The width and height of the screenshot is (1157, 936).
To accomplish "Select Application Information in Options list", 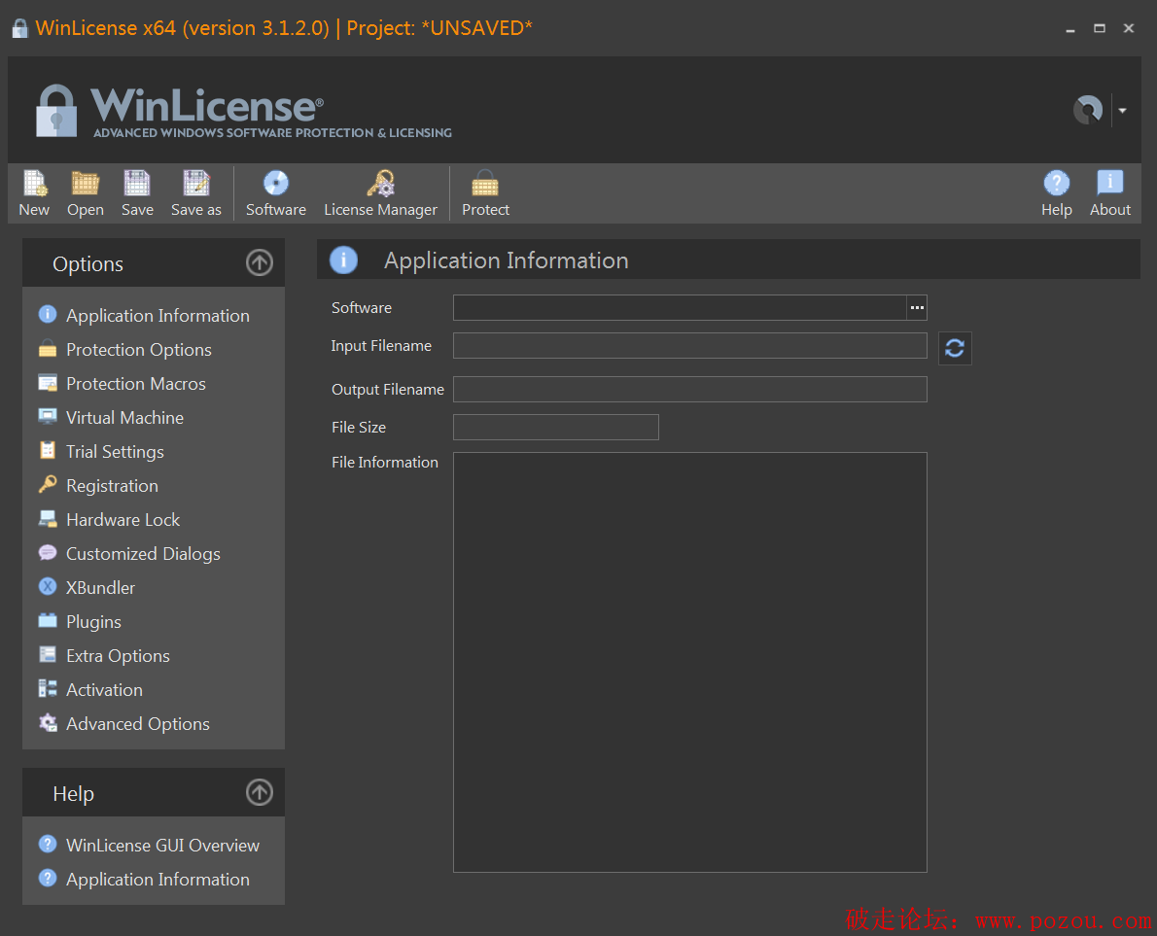I will tap(158, 316).
